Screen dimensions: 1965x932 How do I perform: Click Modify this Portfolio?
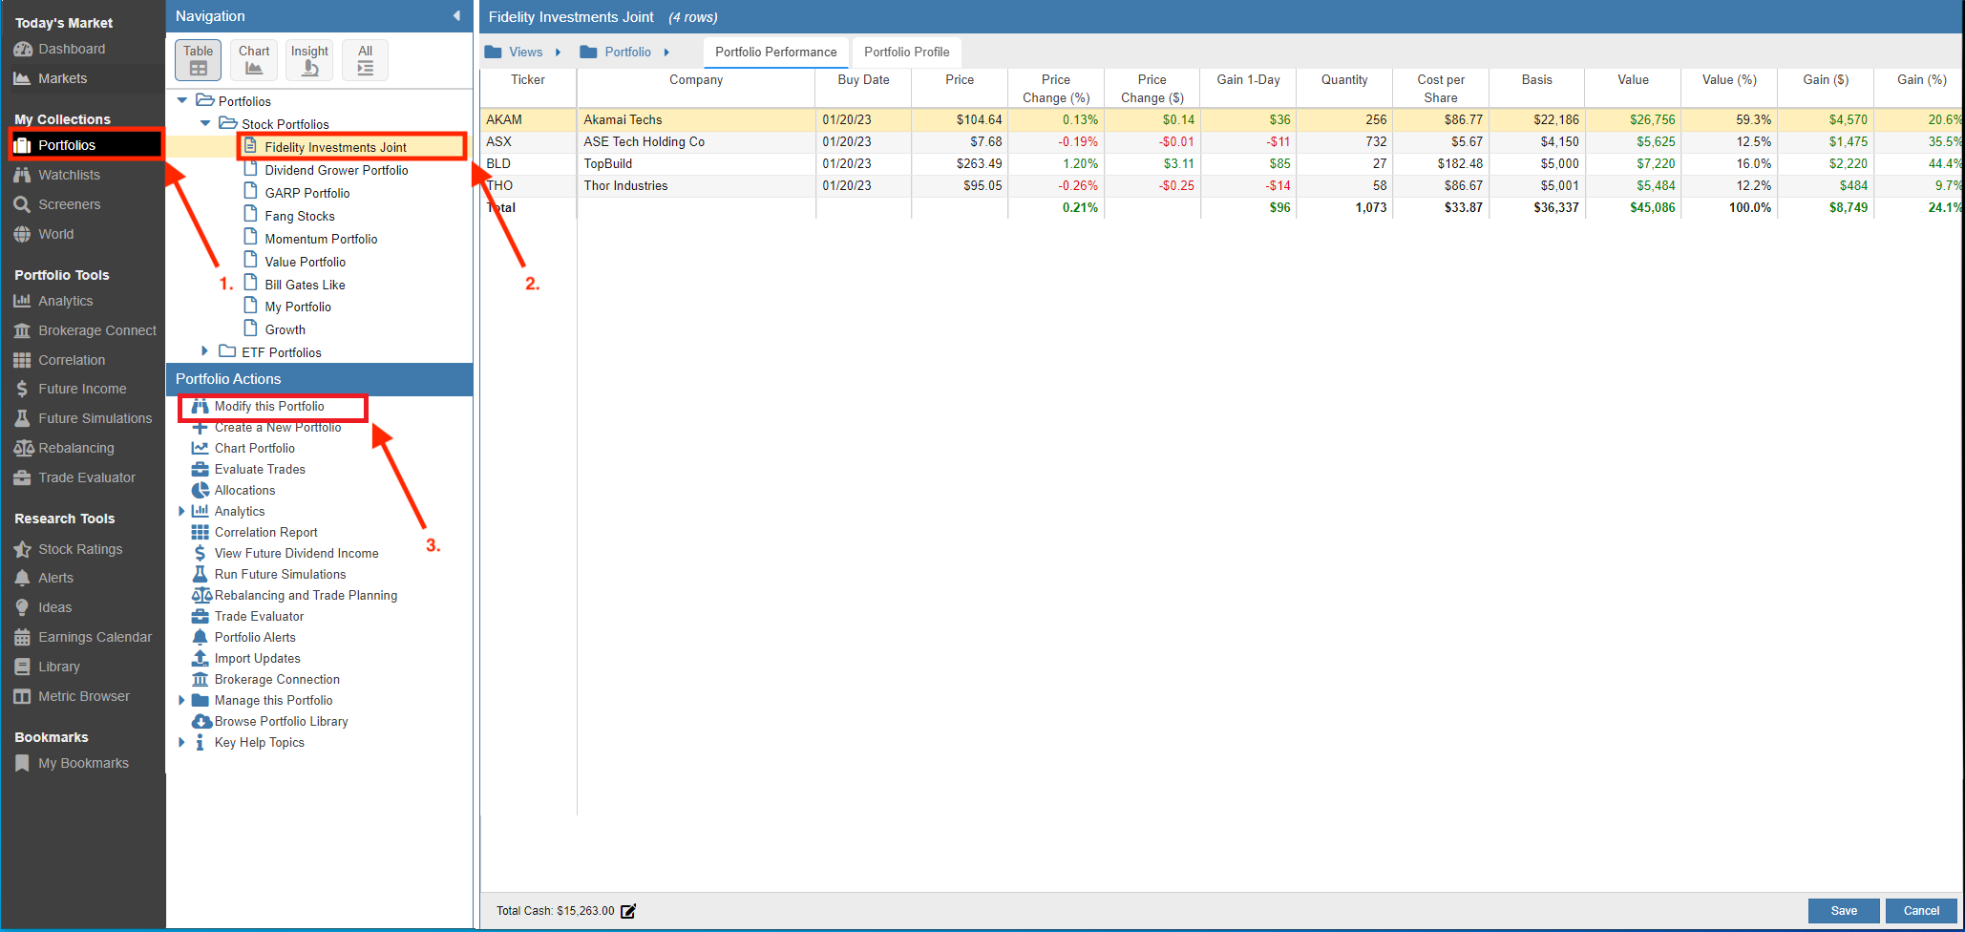(269, 406)
